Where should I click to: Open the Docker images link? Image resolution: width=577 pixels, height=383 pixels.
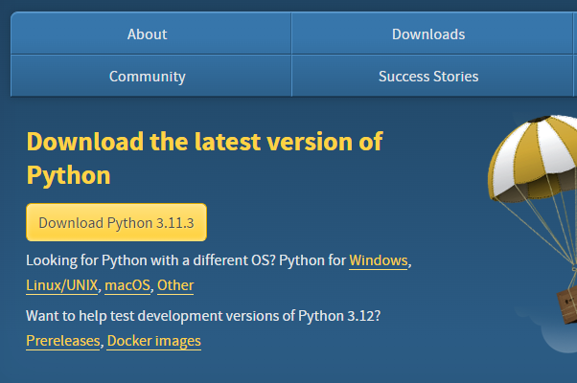tap(153, 341)
